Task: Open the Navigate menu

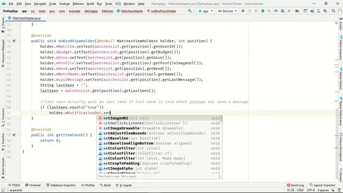Action: tap(40, 4)
